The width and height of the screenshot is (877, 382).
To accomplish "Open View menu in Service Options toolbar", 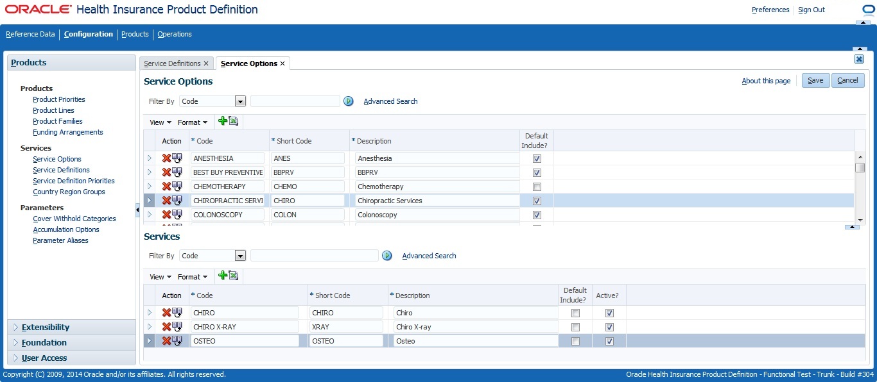I will click(x=161, y=122).
